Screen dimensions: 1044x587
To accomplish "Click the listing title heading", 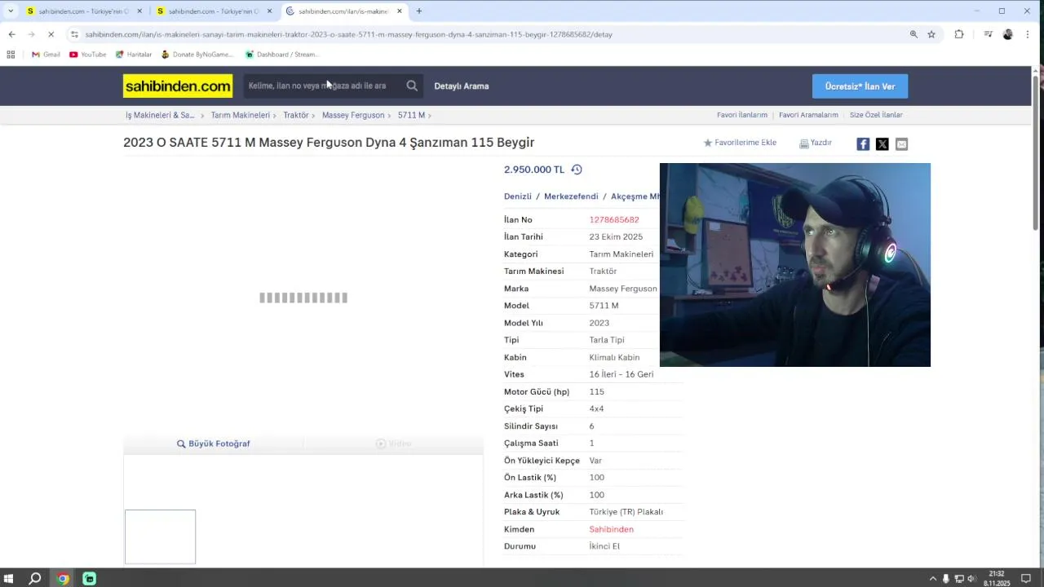I will point(329,143).
